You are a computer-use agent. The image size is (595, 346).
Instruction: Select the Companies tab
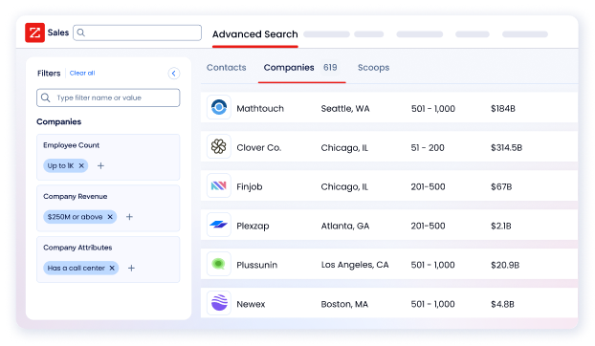(x=289, y=68)
